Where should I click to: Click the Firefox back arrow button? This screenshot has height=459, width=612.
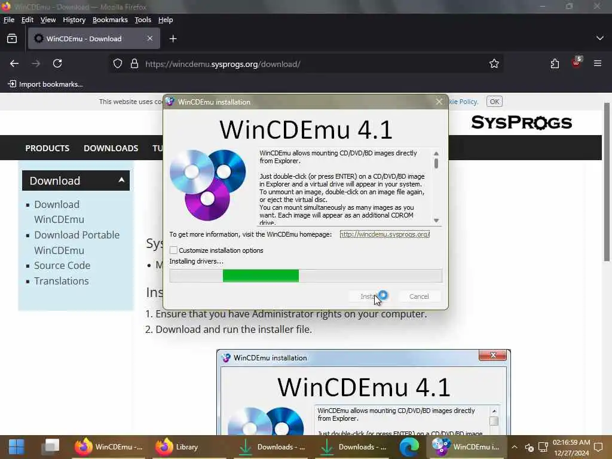click(14, 63)
